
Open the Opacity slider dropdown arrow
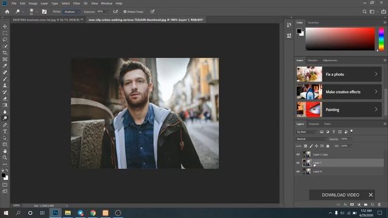[350, 139]
